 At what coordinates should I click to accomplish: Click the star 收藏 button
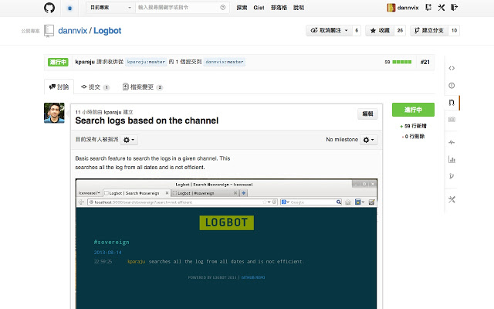pos(380,31)
